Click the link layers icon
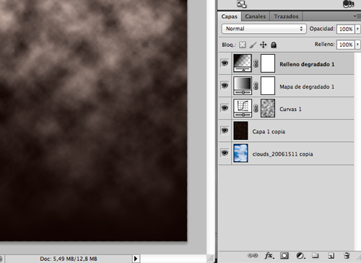The height and width of the screenshot is (263, 361). click(253, 256)
